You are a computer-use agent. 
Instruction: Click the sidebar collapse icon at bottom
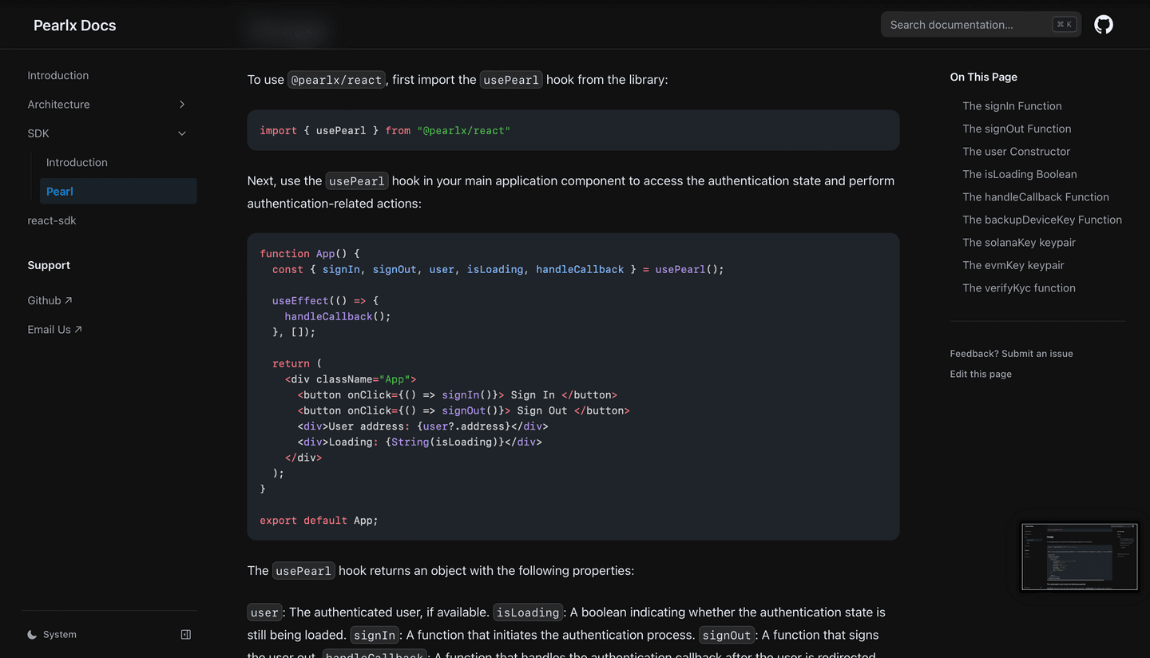[x=186, y=635]
